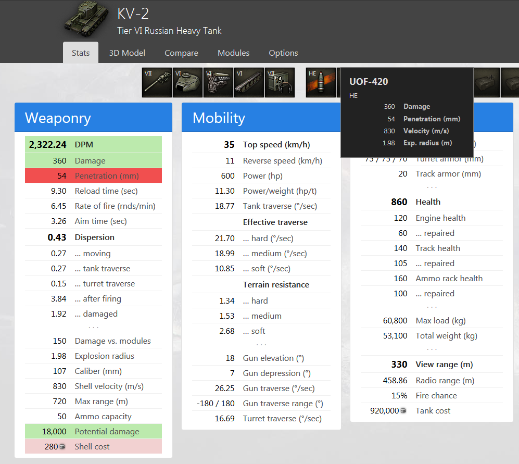The width and height of the screenshot is (519, 464).
Task: Click the Max load (kg) row
Action: click(432, 321)
